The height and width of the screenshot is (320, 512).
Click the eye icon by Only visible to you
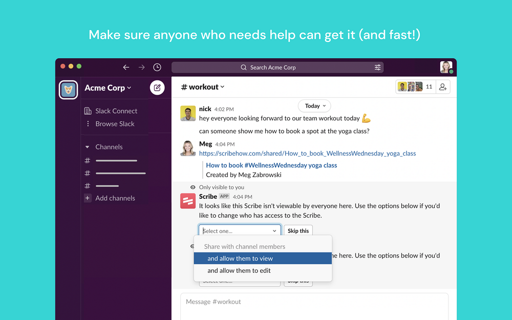click(193, 187)
